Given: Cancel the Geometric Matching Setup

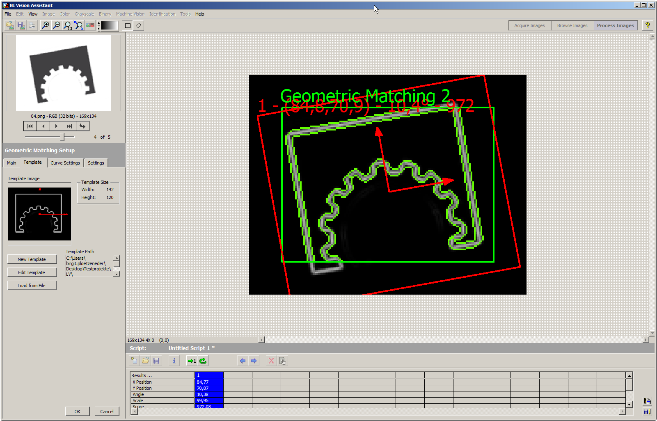Looking at the screenshot, I should [107, 412].
